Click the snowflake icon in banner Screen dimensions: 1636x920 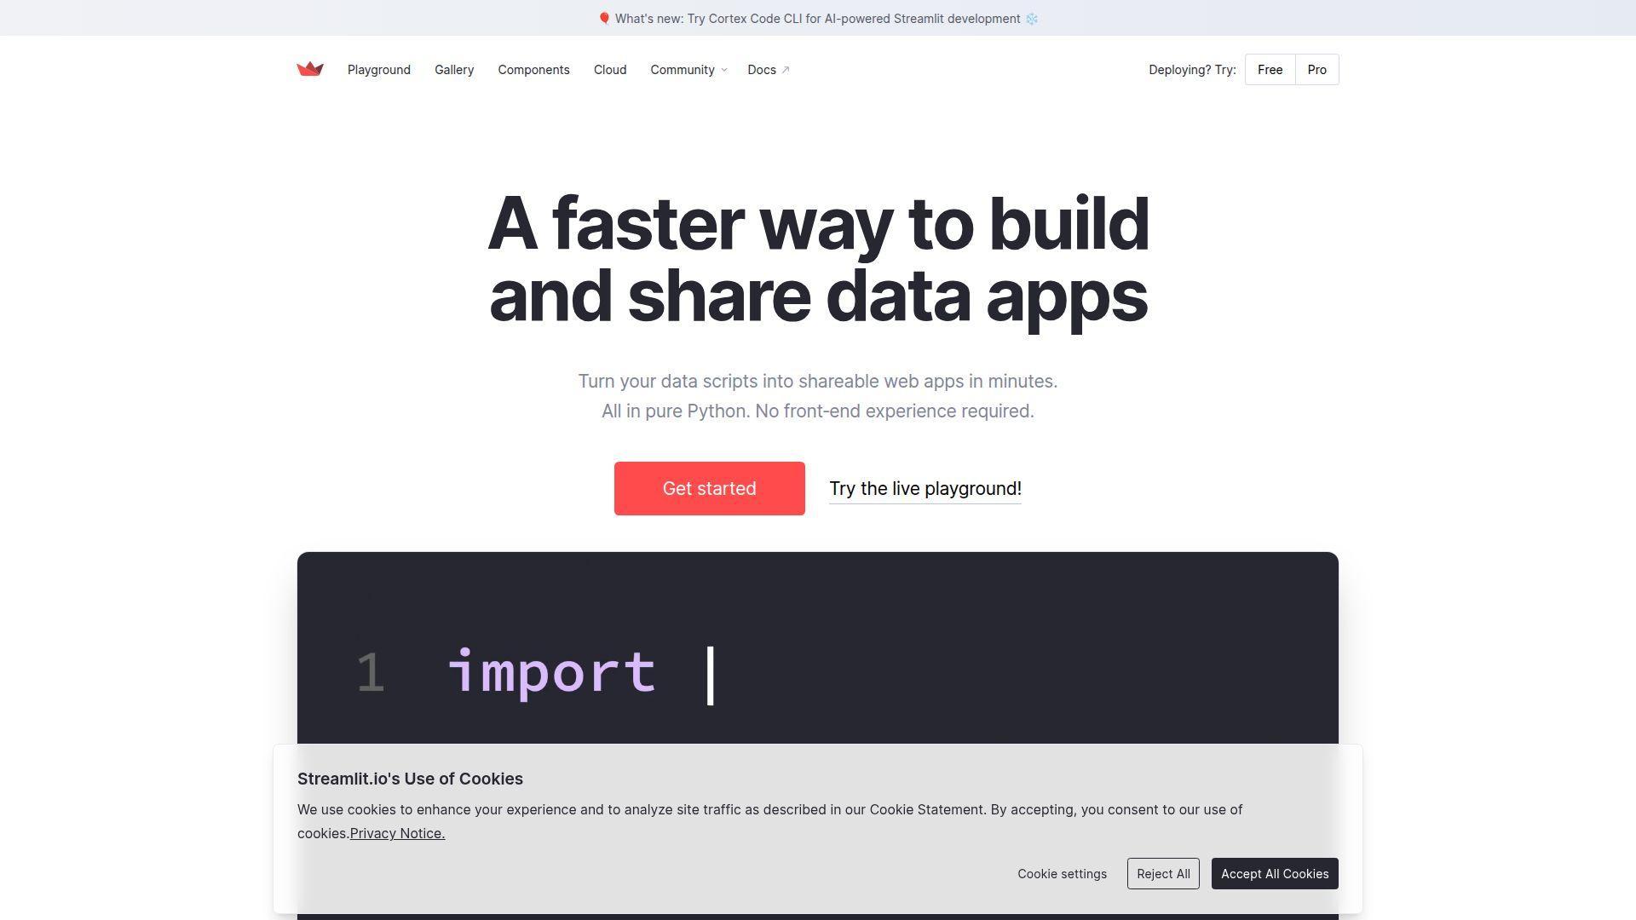click(1032, 19)
